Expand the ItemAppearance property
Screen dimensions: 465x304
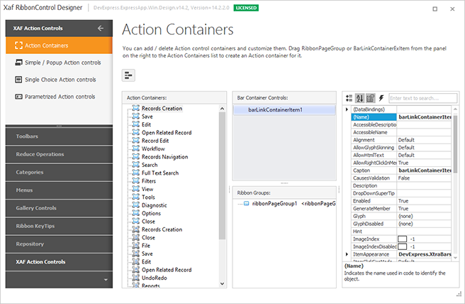coord(347,254)
